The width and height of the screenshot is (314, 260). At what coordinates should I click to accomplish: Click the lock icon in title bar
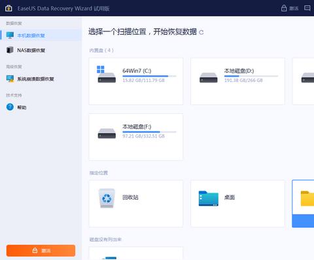284,8
